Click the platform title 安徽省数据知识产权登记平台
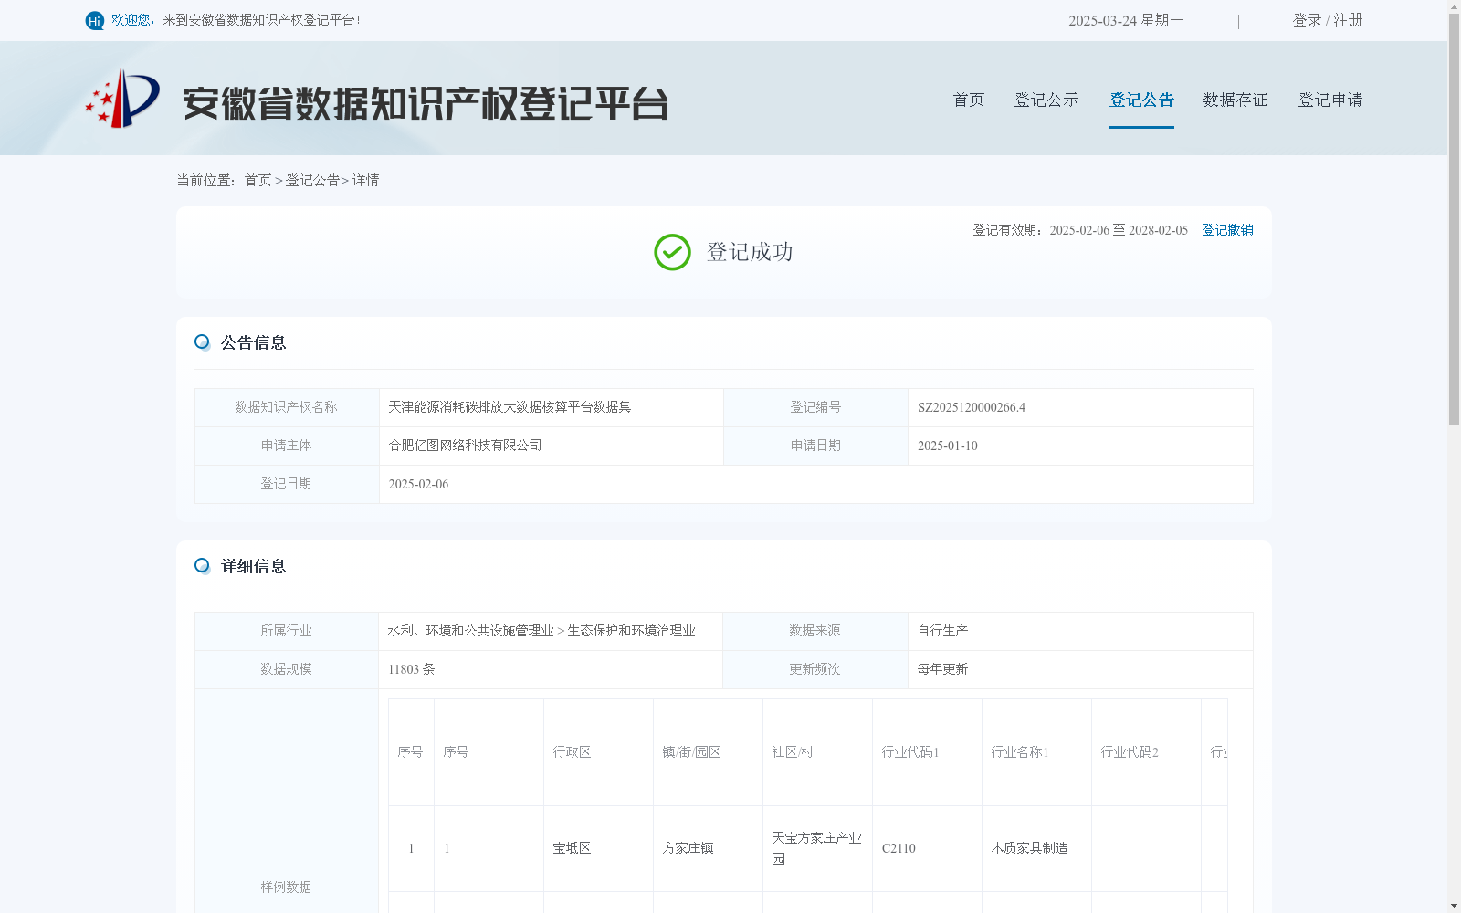 [x=426, y=103]
